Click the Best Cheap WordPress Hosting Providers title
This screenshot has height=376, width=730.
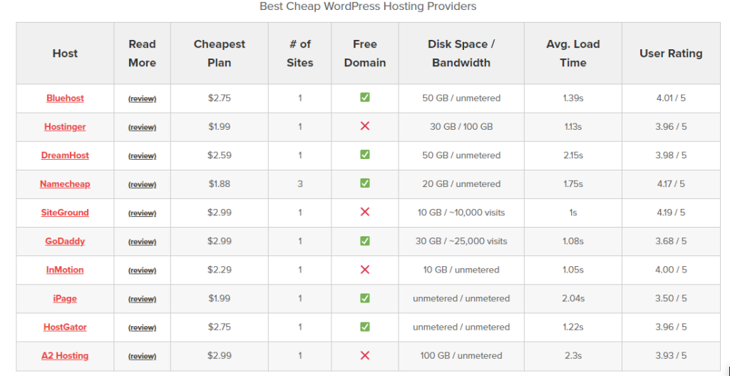pos(368,6)
